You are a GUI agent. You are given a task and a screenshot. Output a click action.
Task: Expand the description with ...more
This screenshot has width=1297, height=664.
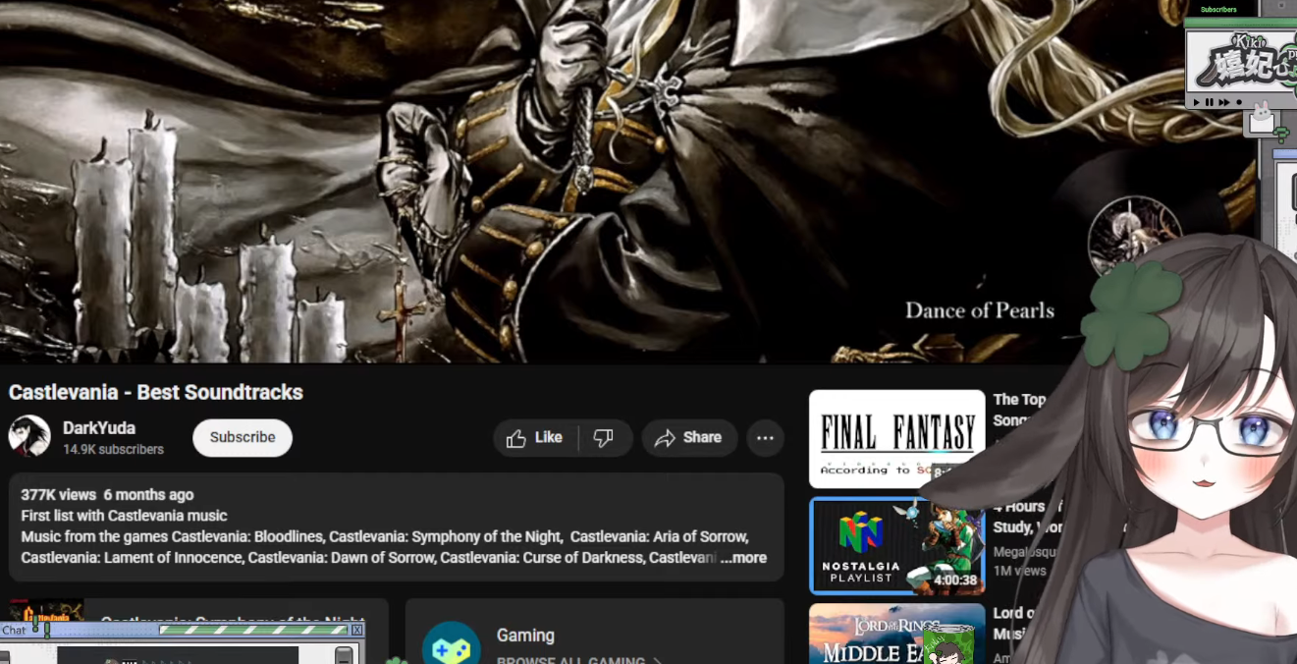743,558
